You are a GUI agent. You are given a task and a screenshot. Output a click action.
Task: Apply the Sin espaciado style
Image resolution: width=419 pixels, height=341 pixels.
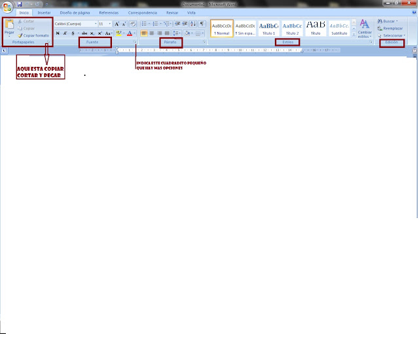click(x=245, y=28)
